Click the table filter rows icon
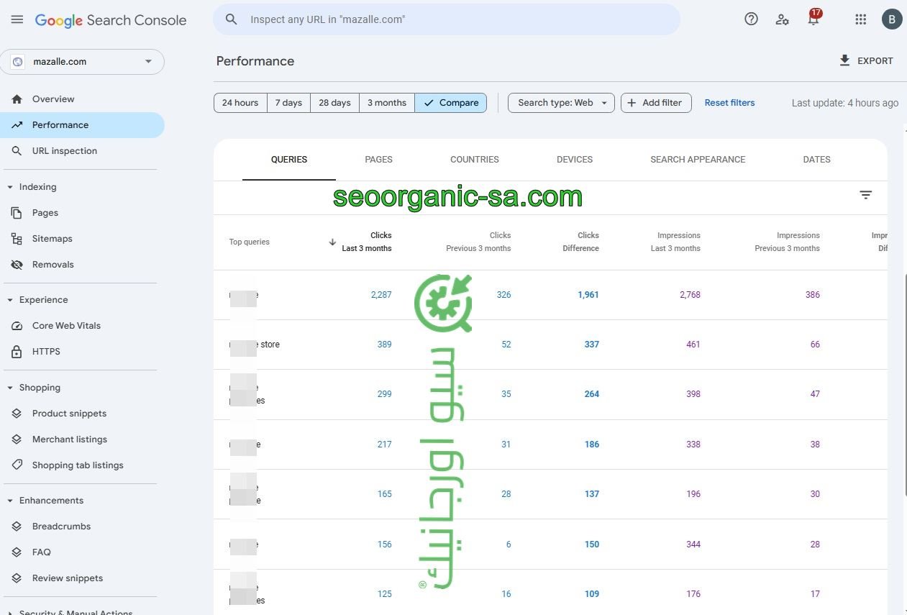 pyautogui.click(x=865, y=195)
